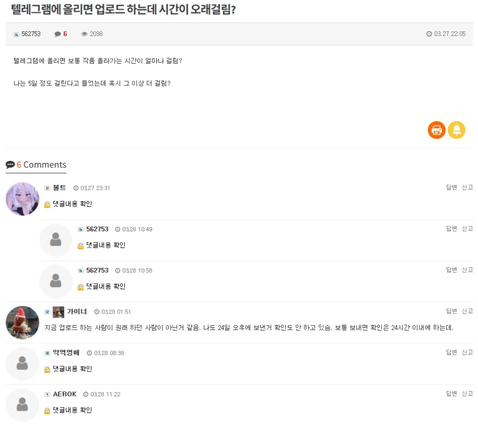Click the eye icon showing 2098 views
This screenshot has height=425, width=478.
(85, 33)
